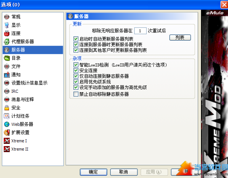
Task: Select the 扩展设置 gear icon
Action: (x=7, y=133)
